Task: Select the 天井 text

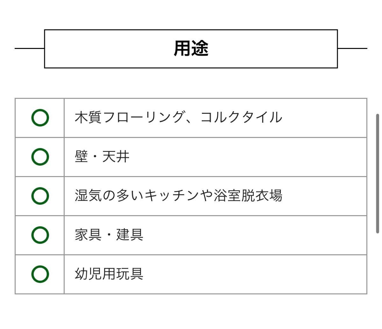Action: pyautogui.click(x=116, y=157)
